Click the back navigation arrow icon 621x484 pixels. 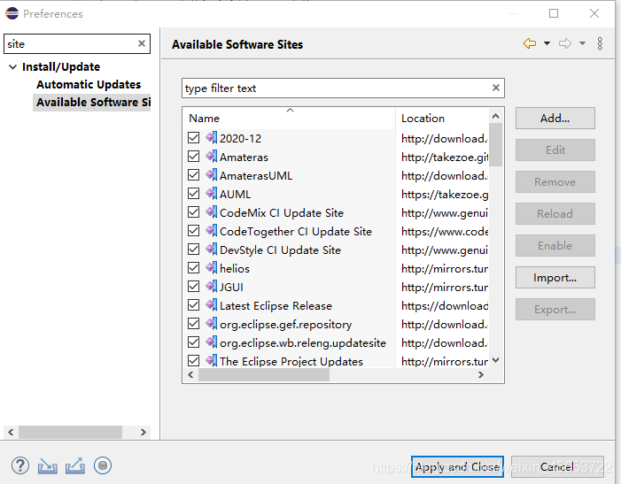coord(530,43)
